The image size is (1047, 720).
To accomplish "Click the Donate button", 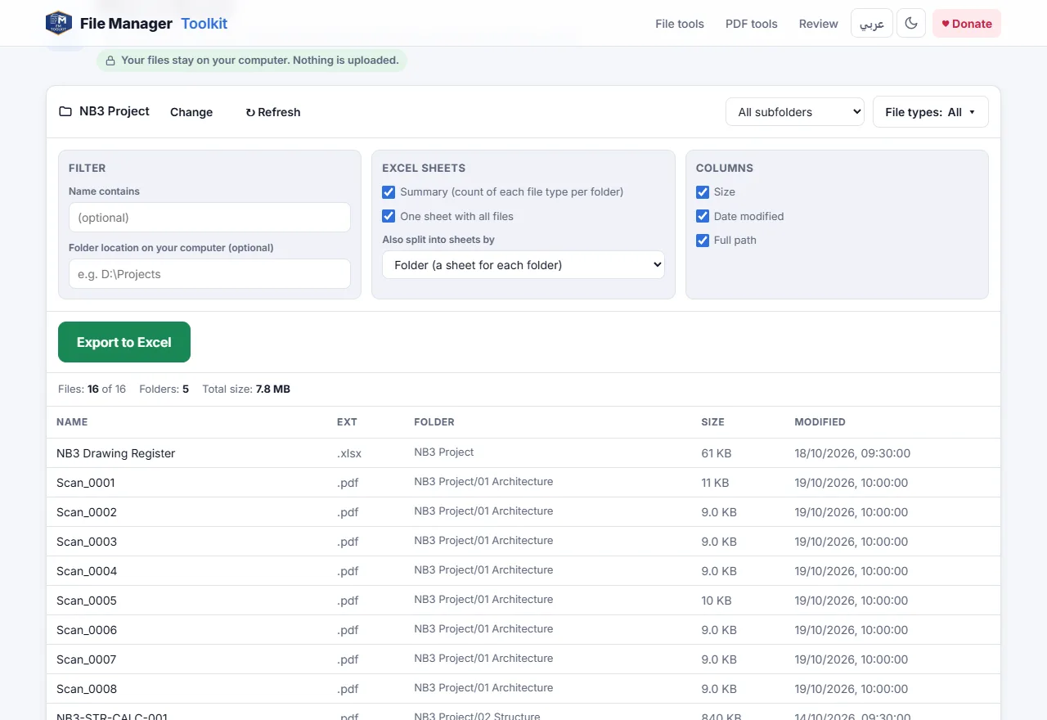I will point(967,24).
